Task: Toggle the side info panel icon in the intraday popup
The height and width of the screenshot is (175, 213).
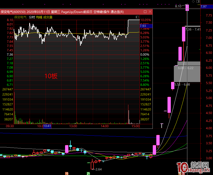Action: pyautogui.click(x=137, y=17)
